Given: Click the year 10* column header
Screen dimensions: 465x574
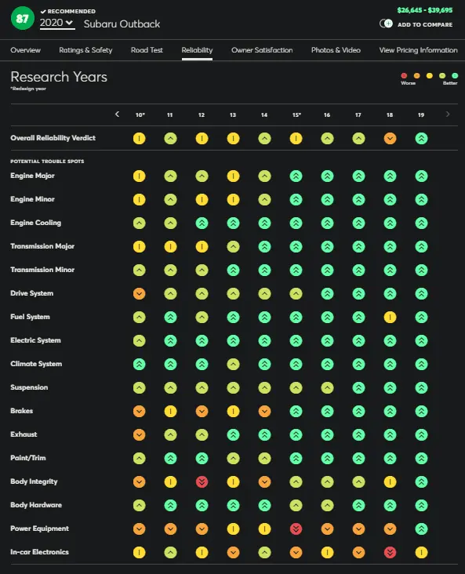Looking at the screenshot, I should click(x=140, y=115).
